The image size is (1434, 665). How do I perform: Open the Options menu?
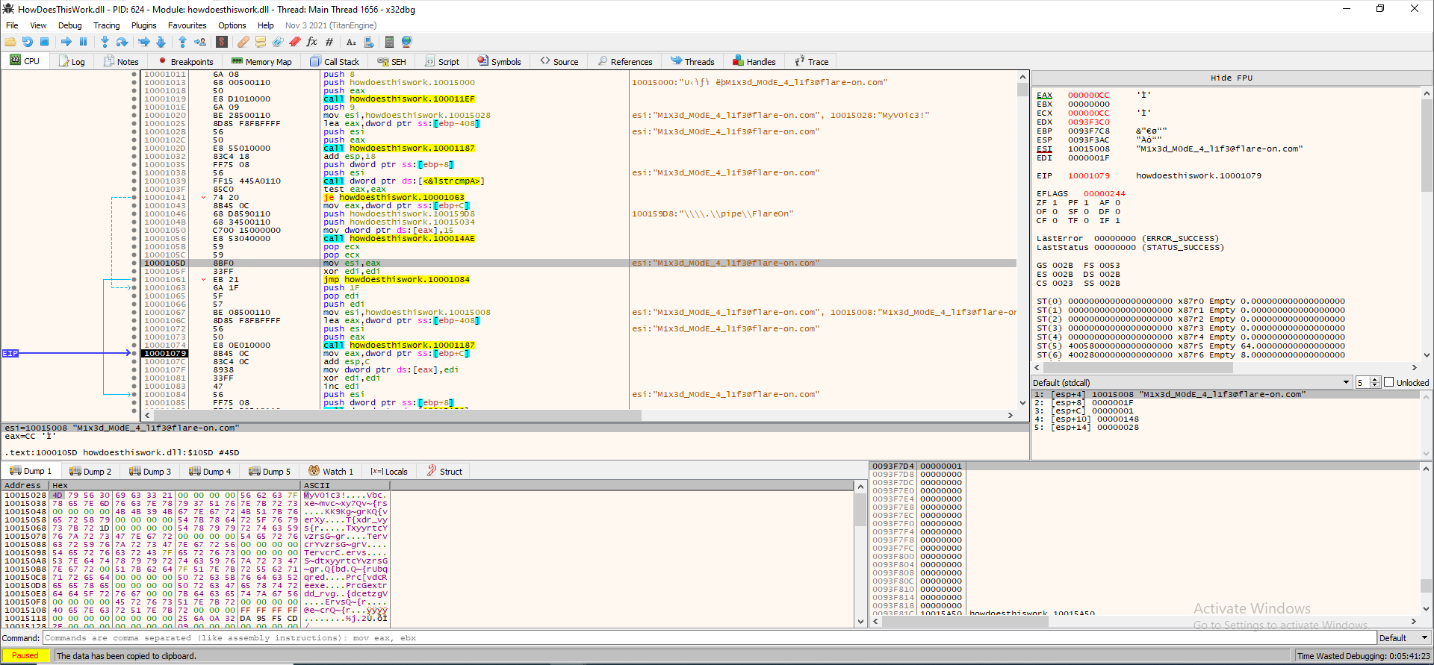tap(232, 25)
